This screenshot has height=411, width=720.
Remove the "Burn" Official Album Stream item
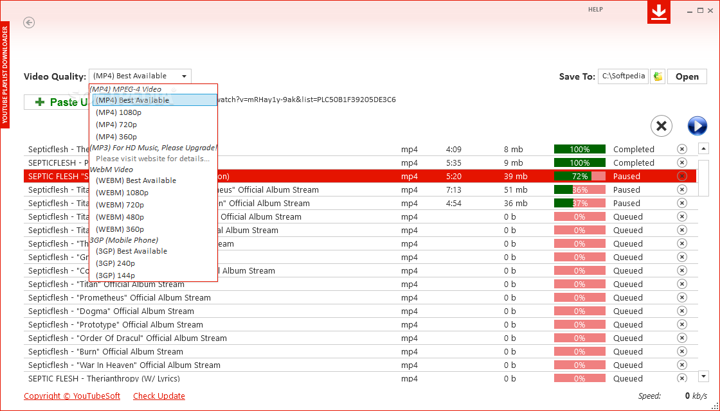[682, 351]
